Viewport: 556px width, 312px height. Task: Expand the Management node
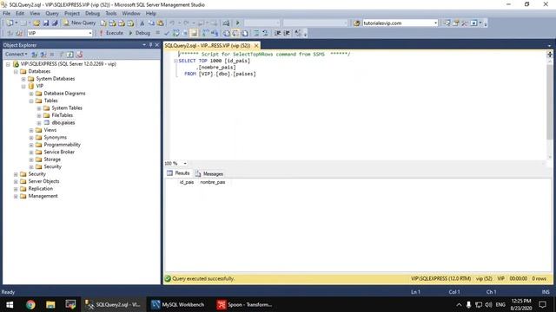(16, 197)
